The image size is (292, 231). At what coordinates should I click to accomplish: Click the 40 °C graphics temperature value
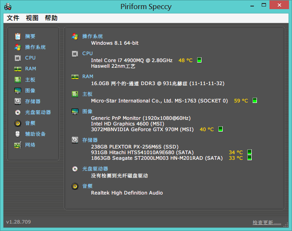point(207,129)
